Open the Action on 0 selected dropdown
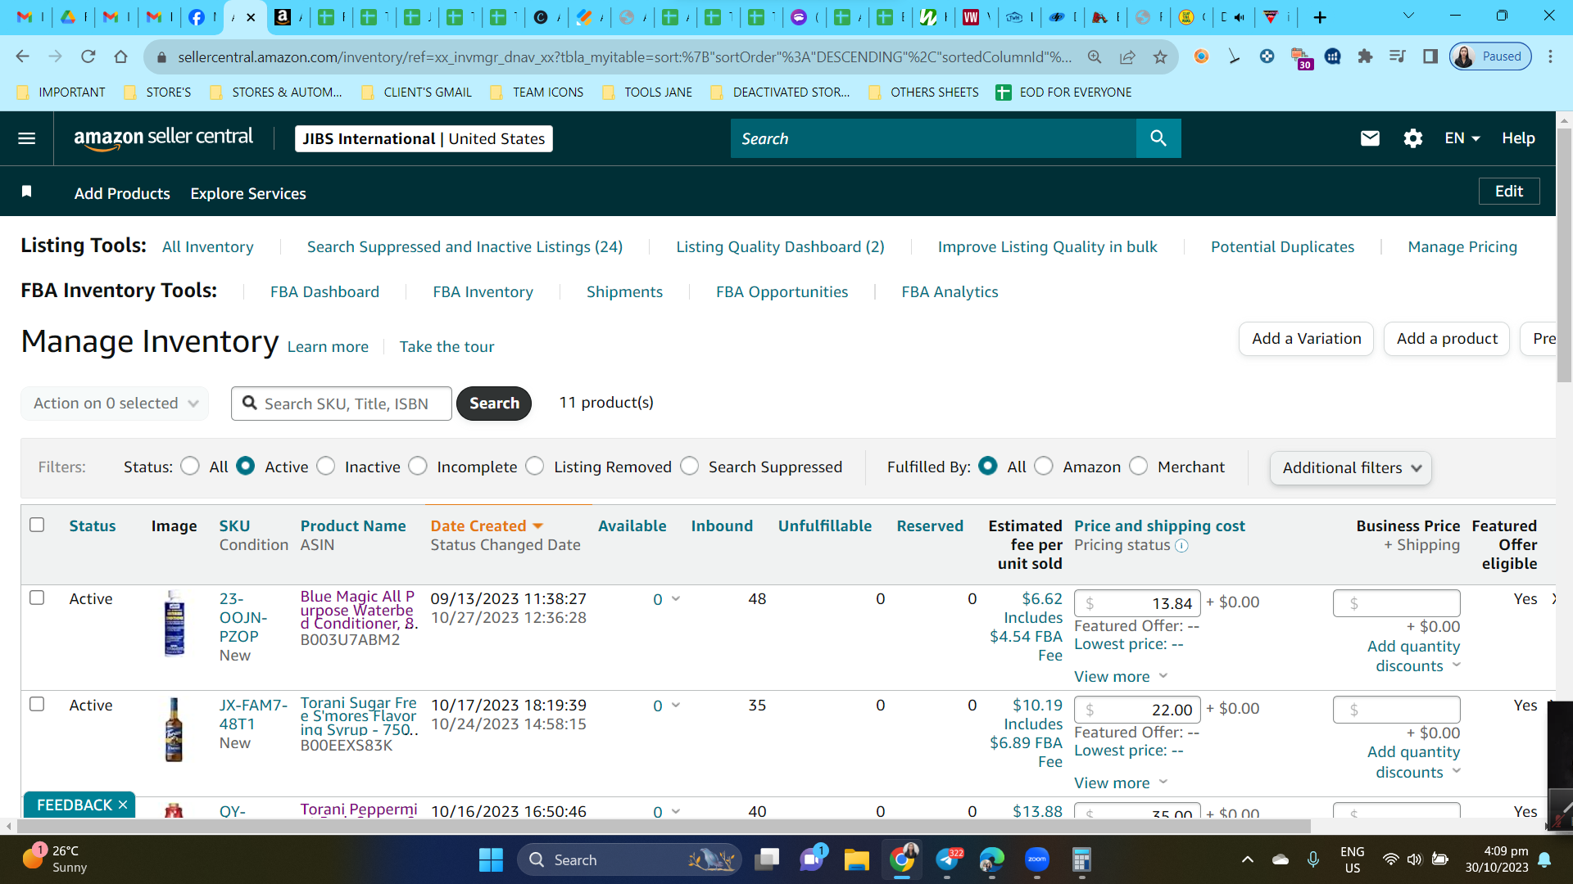The width and height of the screenshot is (1573, 884). 115,404
